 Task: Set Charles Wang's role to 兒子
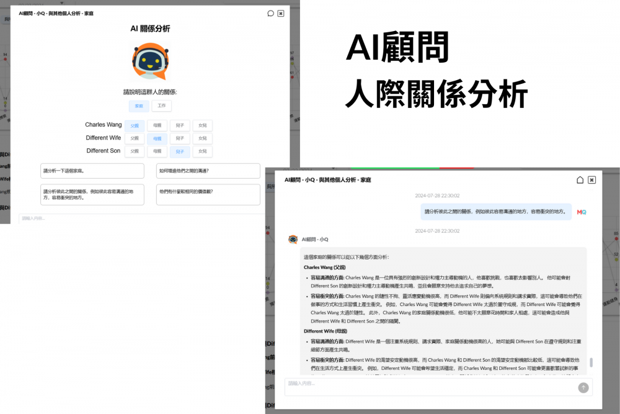coord(179,125)
